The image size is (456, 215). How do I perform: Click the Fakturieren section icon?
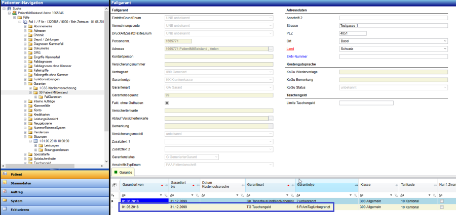tap(5, 209)
